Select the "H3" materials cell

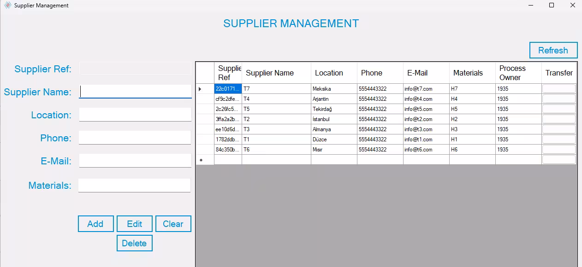click(x=472, y=129)
